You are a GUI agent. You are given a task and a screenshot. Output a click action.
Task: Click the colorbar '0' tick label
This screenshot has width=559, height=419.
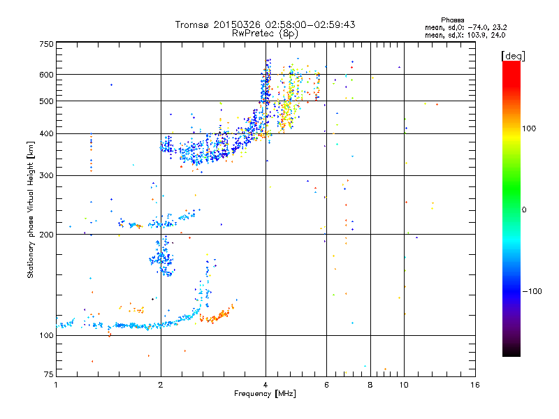coord(524,210)
